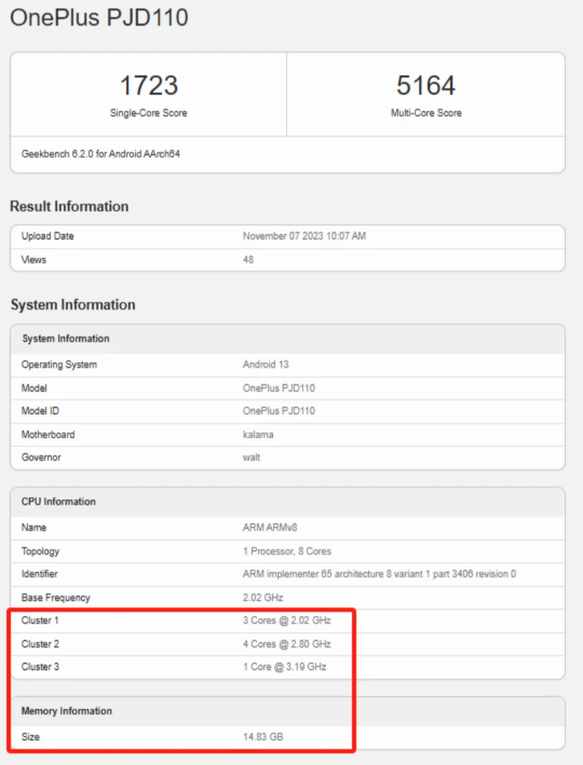The image size is (583, 765).
Task: Click the Topology label
Action: click(40, 551)
